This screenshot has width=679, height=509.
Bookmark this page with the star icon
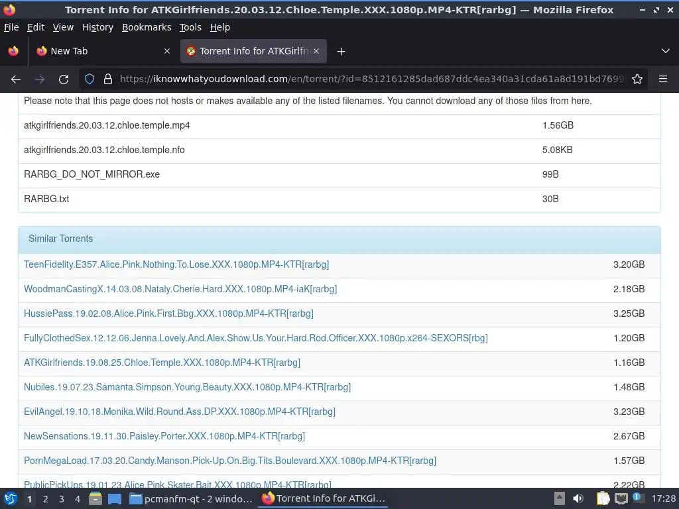coord(637,80)
